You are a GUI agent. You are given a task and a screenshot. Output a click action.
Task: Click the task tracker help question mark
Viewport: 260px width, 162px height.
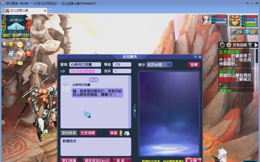250,45
